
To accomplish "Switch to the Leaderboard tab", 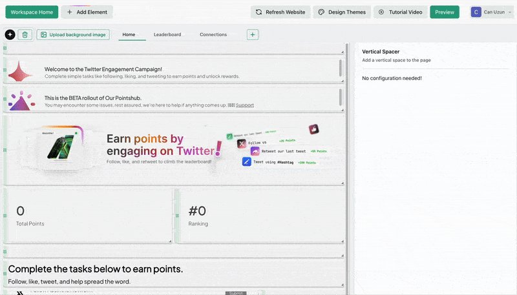I will coord(167,35).
